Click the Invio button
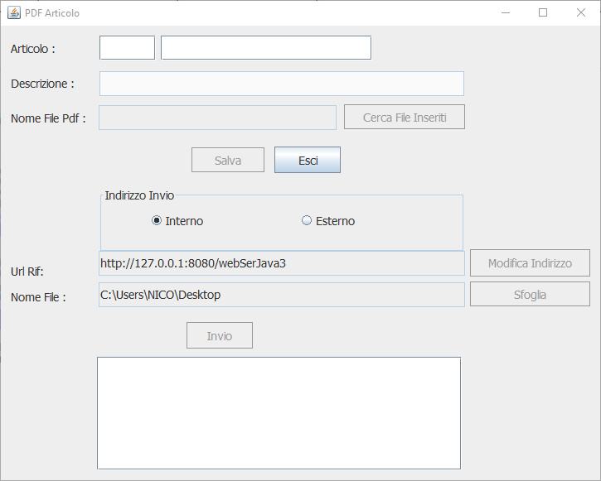The height and width of the screenshot is (481, 601). coord(220,335)
